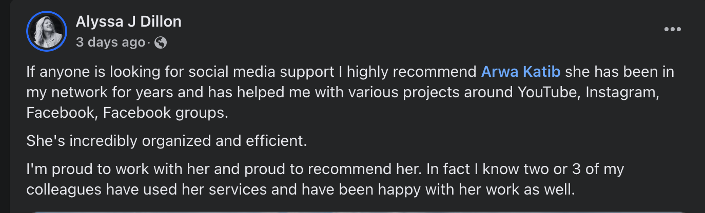This screenshot has height=213, width=705.
Task: Open the three-dot post options menu
Action: [x=672, y=30]
